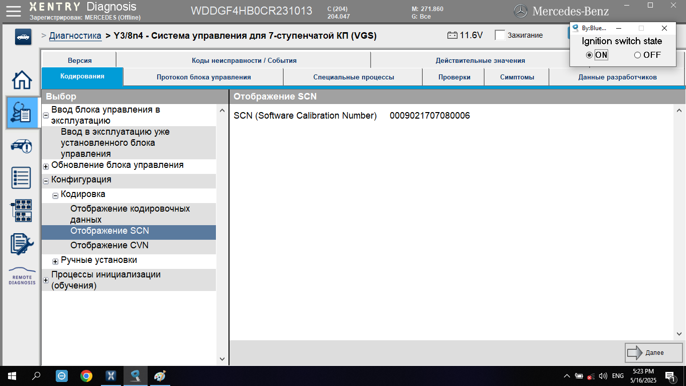Select ignition state OFF radio button
Screen dimensions: 686x386
pyautogui.click(x=637, y=55)
